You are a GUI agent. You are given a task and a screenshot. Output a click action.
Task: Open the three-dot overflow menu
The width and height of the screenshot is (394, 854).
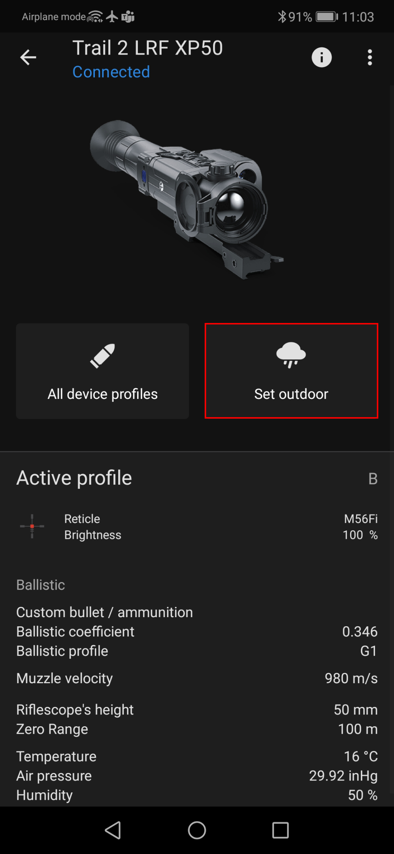pos(370,58)
